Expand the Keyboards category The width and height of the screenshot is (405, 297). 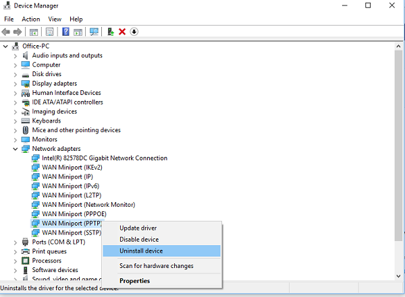click(x=16, y=121)
